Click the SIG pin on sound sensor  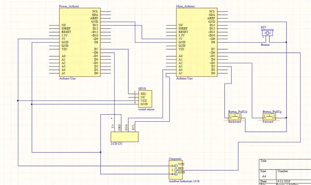pyautogui.click(x=143, y=94)
